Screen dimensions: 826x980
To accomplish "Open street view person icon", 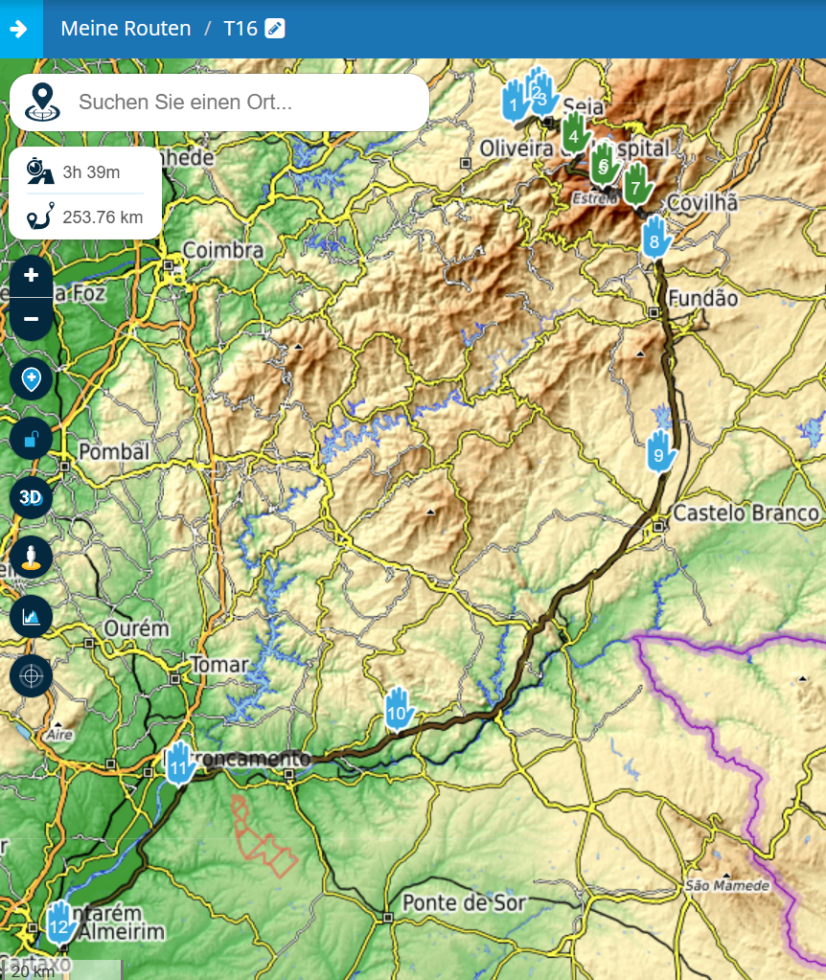I will point(31,557).
